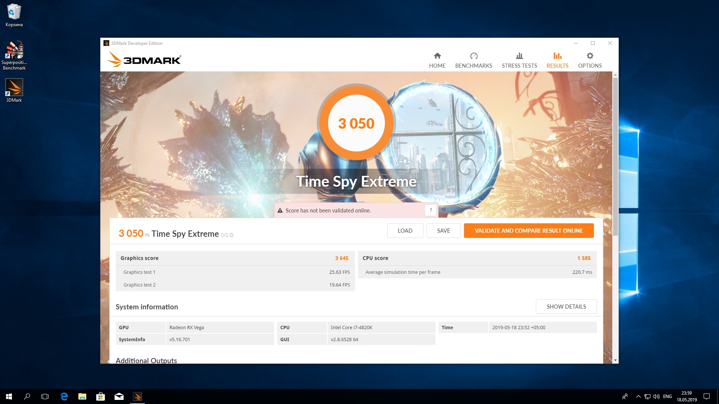Open the volume control in tray
Viewport: 719px width, 404px height.
coord(656,397)
